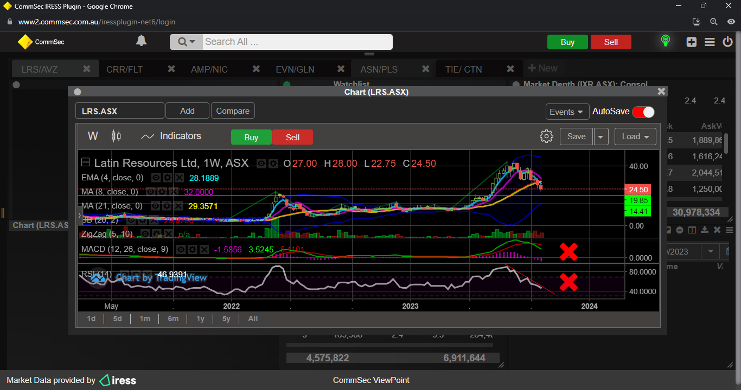Open the hamburger menu in CommSec header
The width and height of the screenshot is (741, 390).
tap(710, 42)
